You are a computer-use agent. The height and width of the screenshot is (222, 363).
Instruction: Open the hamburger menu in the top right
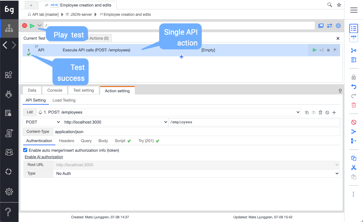click(354, 10)
